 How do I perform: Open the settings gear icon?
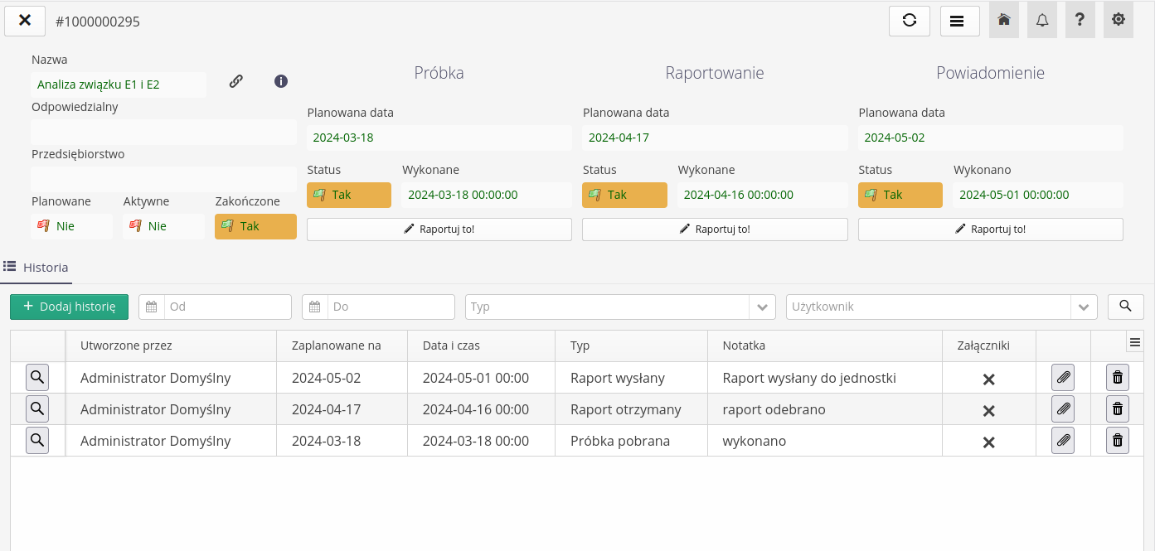point(1119,21)
